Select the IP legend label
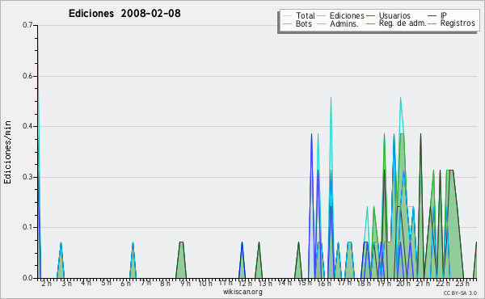Screen dimensions: 485x299 click(x=444, y=15)
